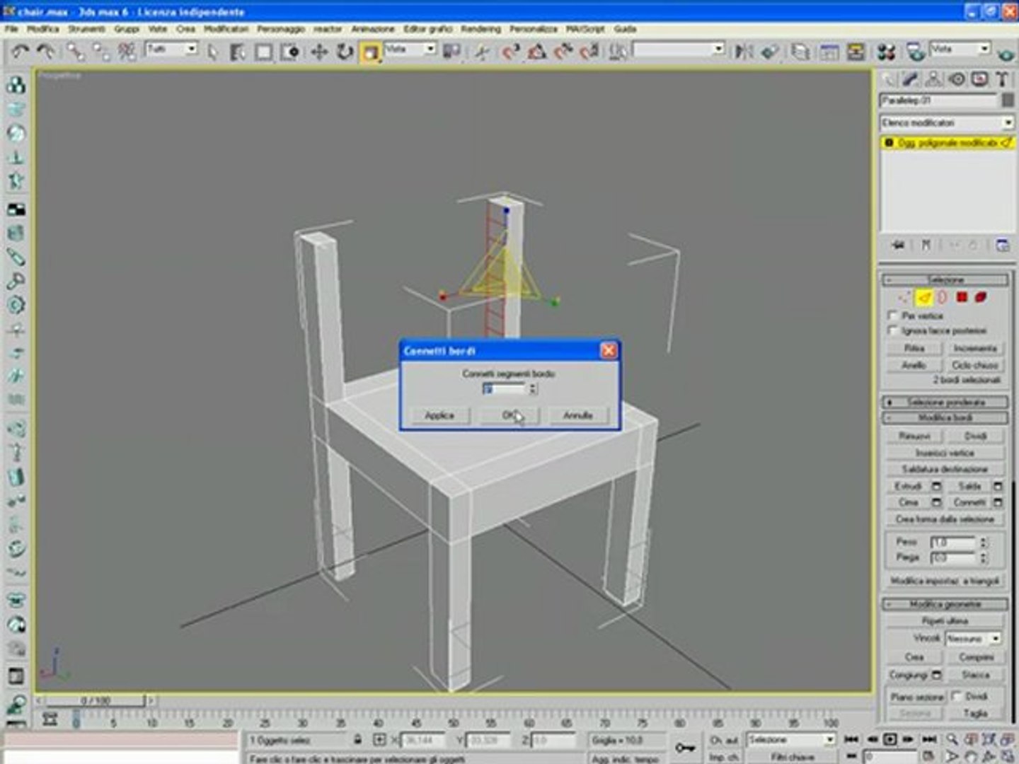The image size is (1019, 764).
Task: Collapse the Selezione rollout header
Action: tap(946, 279)
